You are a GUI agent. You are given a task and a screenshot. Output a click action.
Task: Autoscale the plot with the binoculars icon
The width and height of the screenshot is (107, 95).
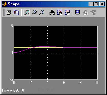click(x=52, y=13)
